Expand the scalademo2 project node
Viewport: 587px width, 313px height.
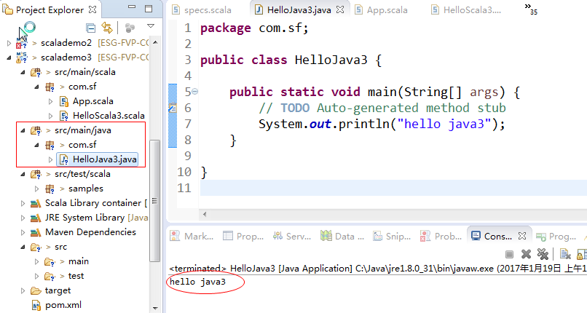pyautogui.click(x=9, y=44)
